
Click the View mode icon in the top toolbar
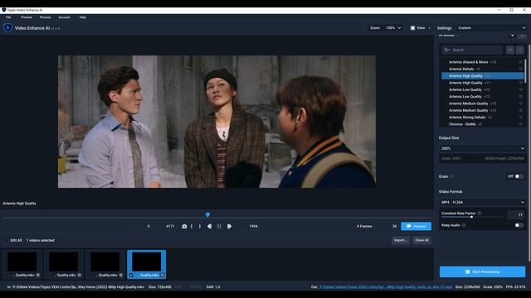412,28
